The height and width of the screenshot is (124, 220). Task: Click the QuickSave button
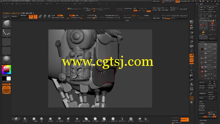point(156,1)
